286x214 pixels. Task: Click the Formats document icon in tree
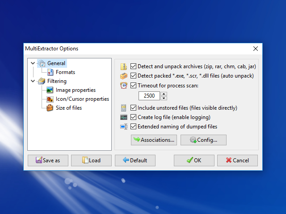[50, 72]
